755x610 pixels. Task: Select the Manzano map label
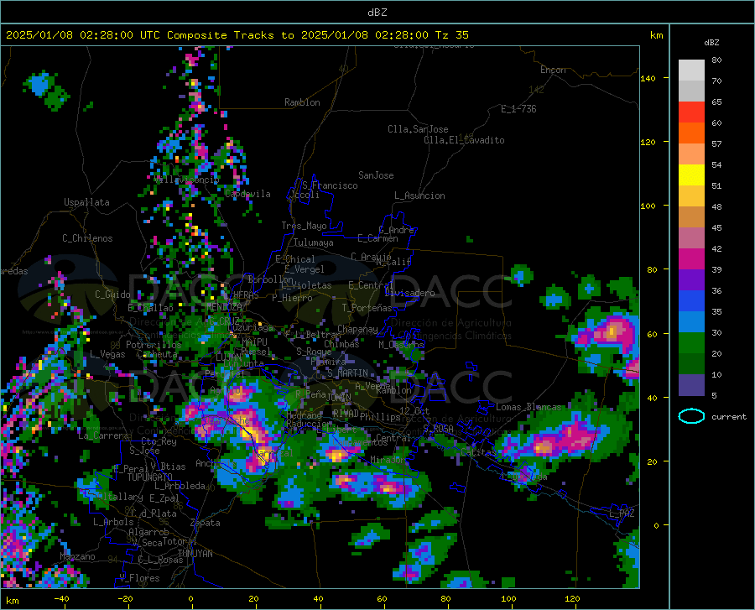77,556
